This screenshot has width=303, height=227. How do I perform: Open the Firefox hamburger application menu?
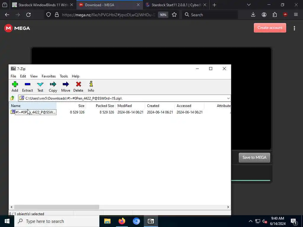click(296, 14)
